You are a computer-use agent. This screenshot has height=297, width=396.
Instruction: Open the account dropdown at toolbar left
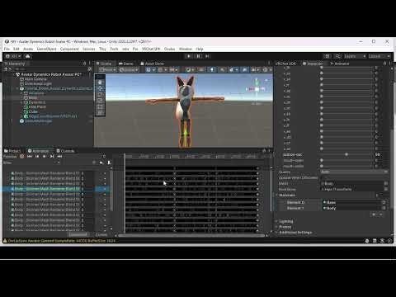tap(13, 56)
